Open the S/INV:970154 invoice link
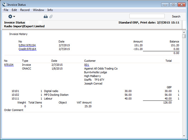Image resolution: width=188 pixels, height=140 pixels. 27,45
